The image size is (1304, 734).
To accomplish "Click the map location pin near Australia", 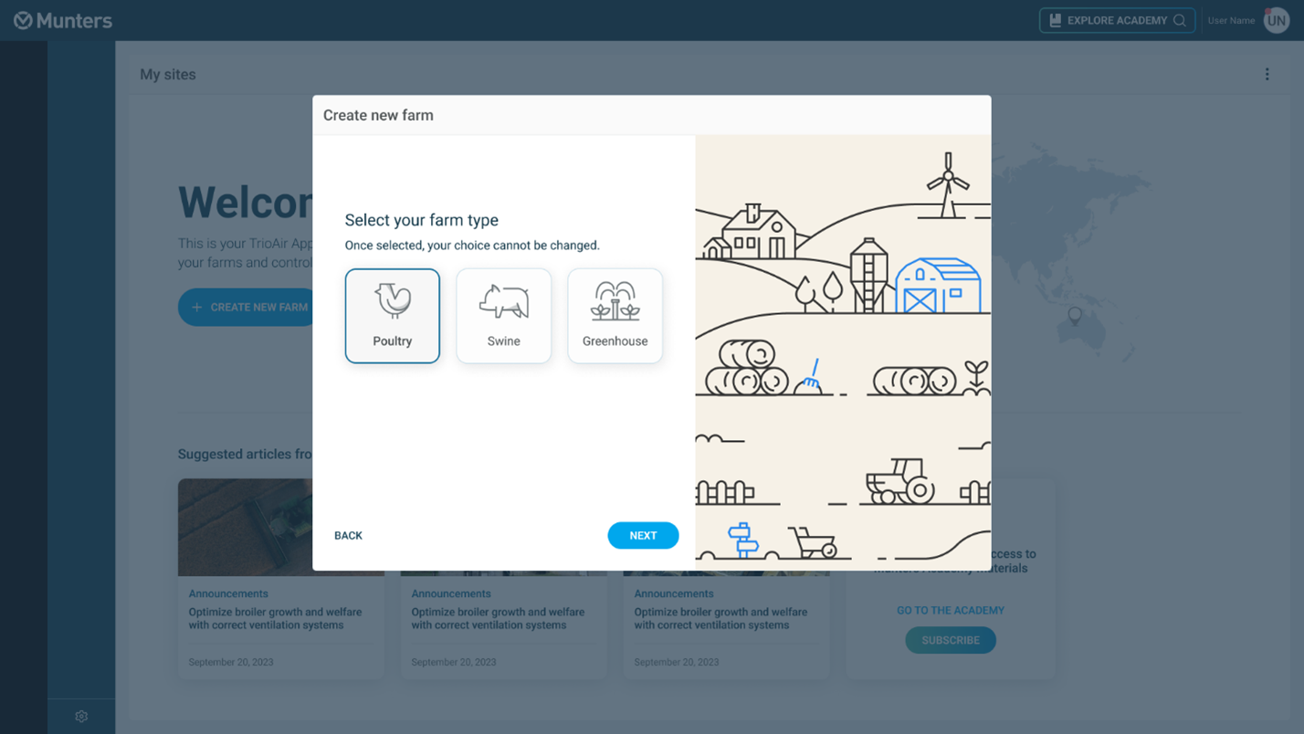I will point(1075,316).
